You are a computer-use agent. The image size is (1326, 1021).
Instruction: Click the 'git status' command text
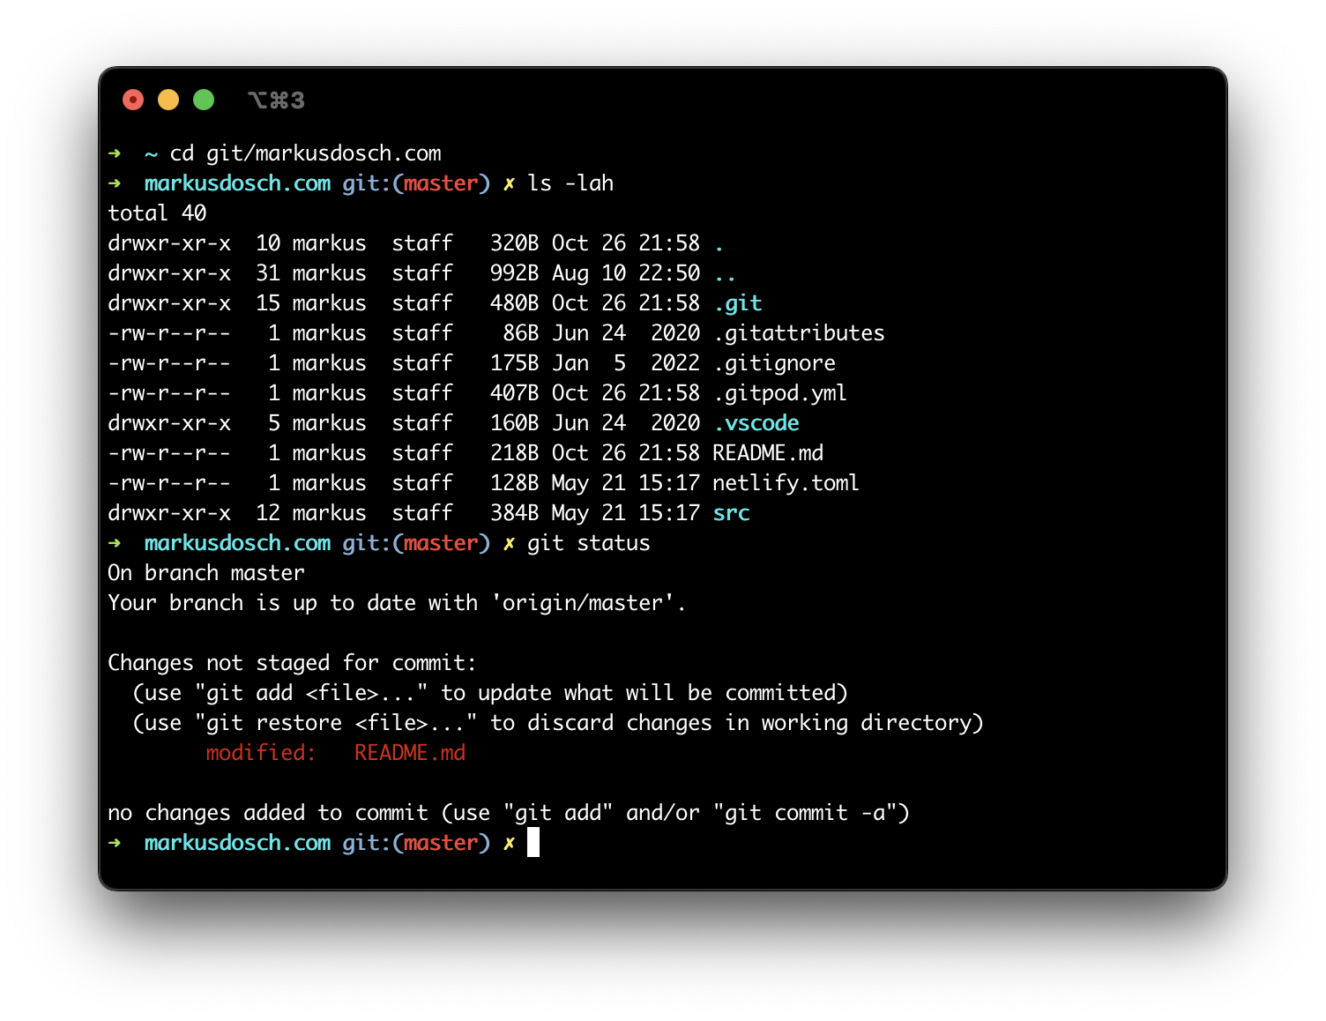click(589, 543)
